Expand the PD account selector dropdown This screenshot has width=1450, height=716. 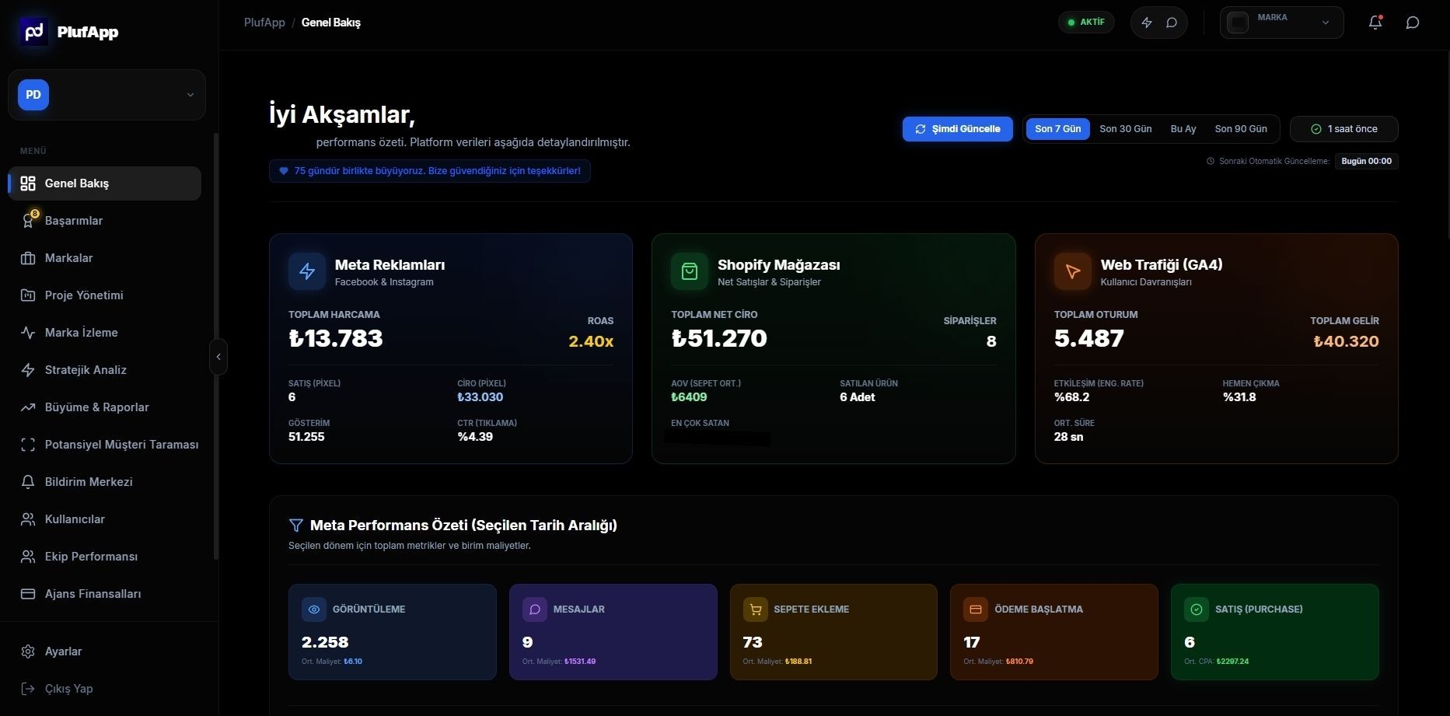(x=107, y=95)
